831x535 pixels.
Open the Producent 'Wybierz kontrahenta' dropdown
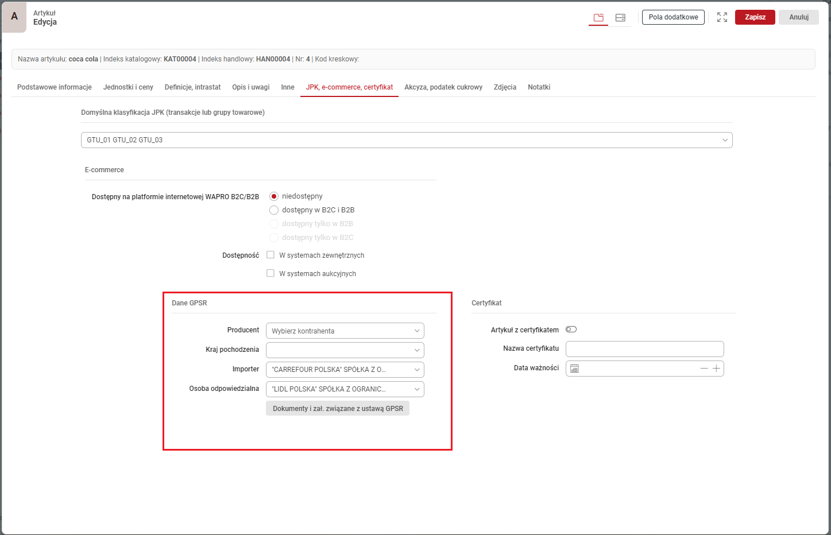click(x=345, y=331)
